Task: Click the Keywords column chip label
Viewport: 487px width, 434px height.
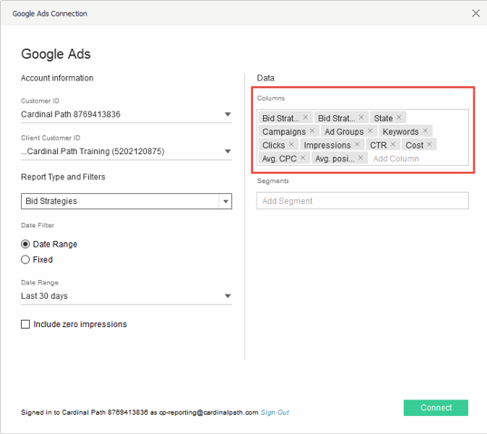Action: tap(401, 132)
